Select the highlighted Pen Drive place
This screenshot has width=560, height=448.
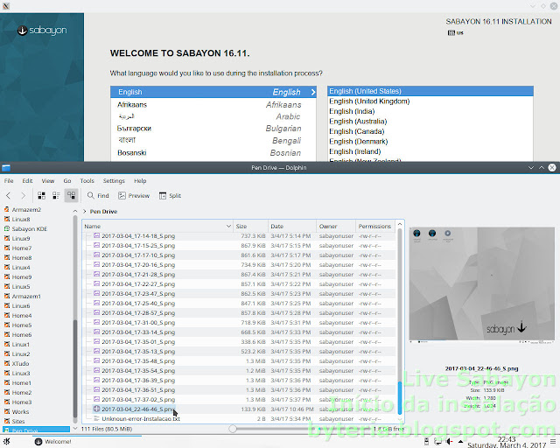(x=36, y=430)
